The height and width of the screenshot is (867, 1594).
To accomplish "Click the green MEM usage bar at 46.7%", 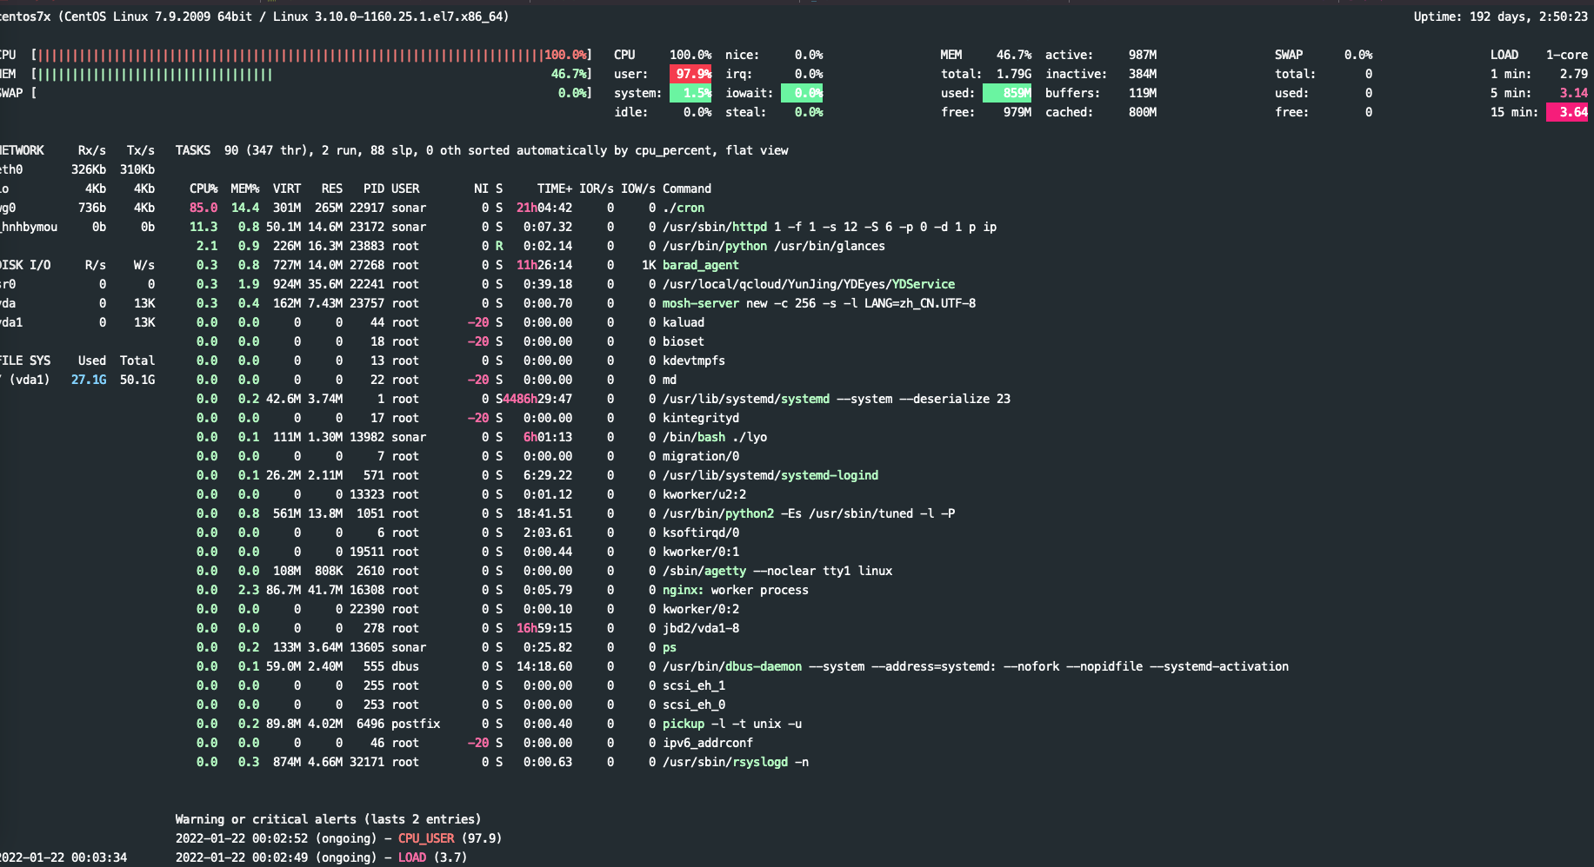I will click(x=155, y=74).
